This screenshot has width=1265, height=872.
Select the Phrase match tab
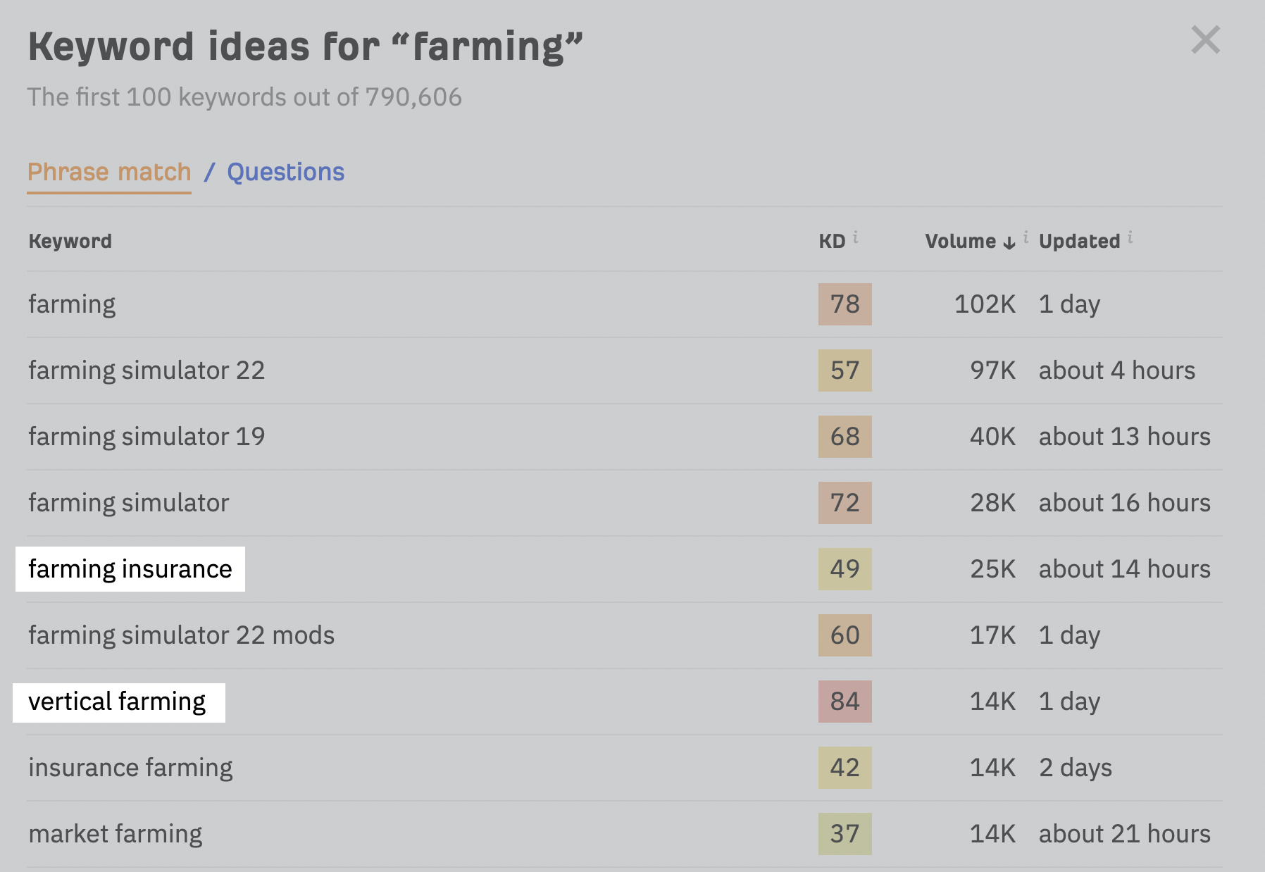tap(108, 171)
